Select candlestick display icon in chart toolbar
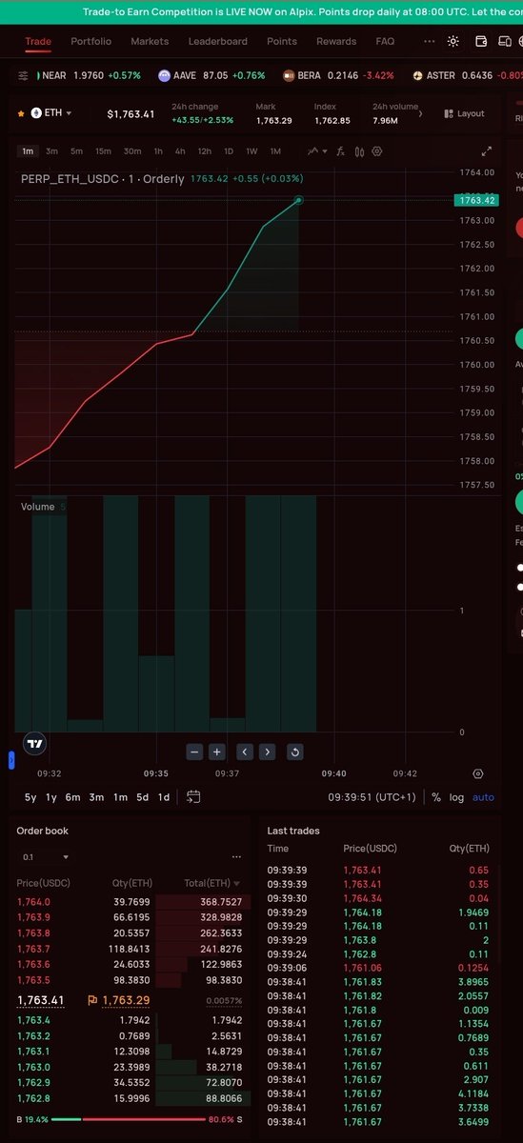The height and width of the screenshot is (1143, 523). tap(359, 151)
